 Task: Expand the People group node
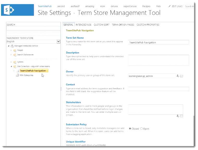click(x=11, y=50)
